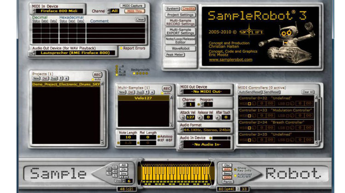Click the down arrow in Multi-Samples panel
The width and height of the screenshot is (345, 193).
point(152,92)
